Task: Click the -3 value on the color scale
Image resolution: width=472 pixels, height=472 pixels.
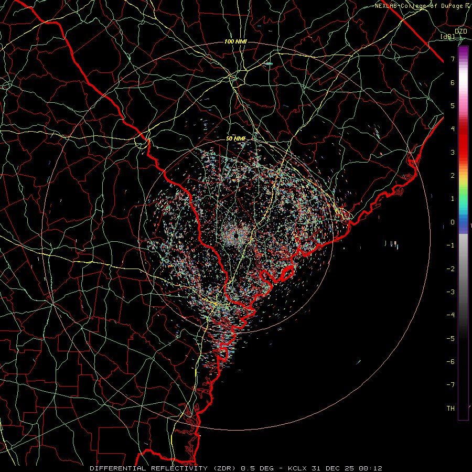Action: point(450,292)
